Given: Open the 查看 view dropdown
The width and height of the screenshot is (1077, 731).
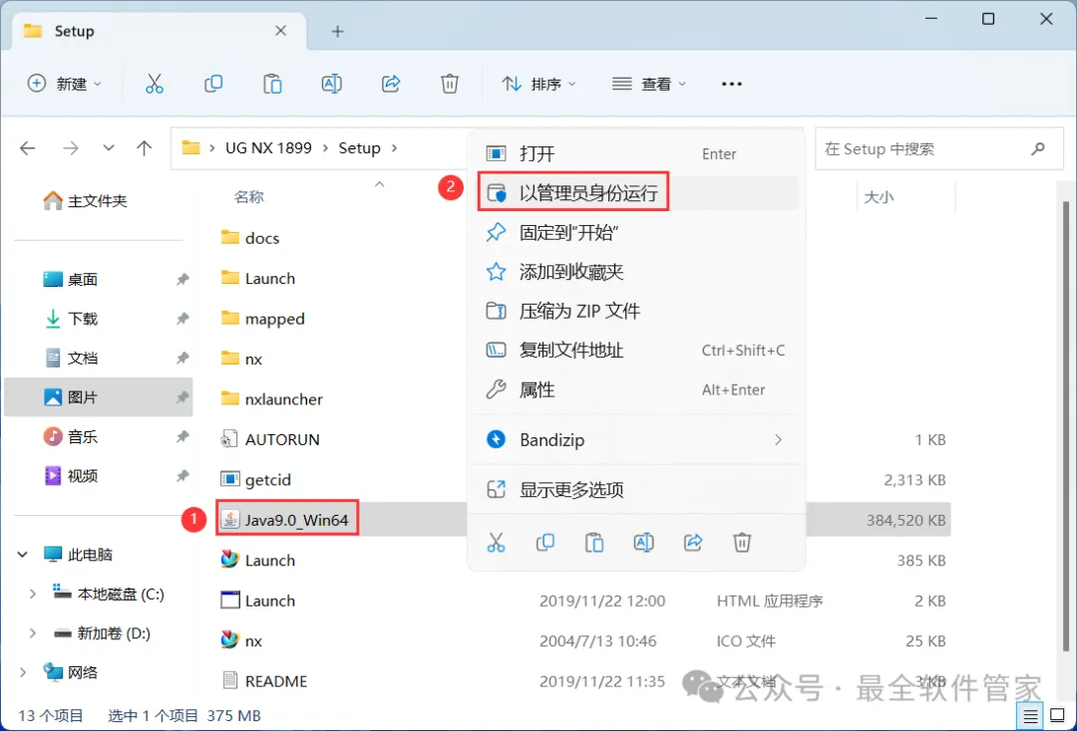Looking at the screenshot, I should [x=649, y=84].
